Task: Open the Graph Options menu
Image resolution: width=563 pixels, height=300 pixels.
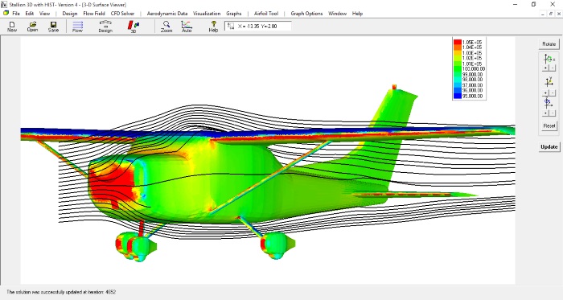Action: click(x=306, y=14)
